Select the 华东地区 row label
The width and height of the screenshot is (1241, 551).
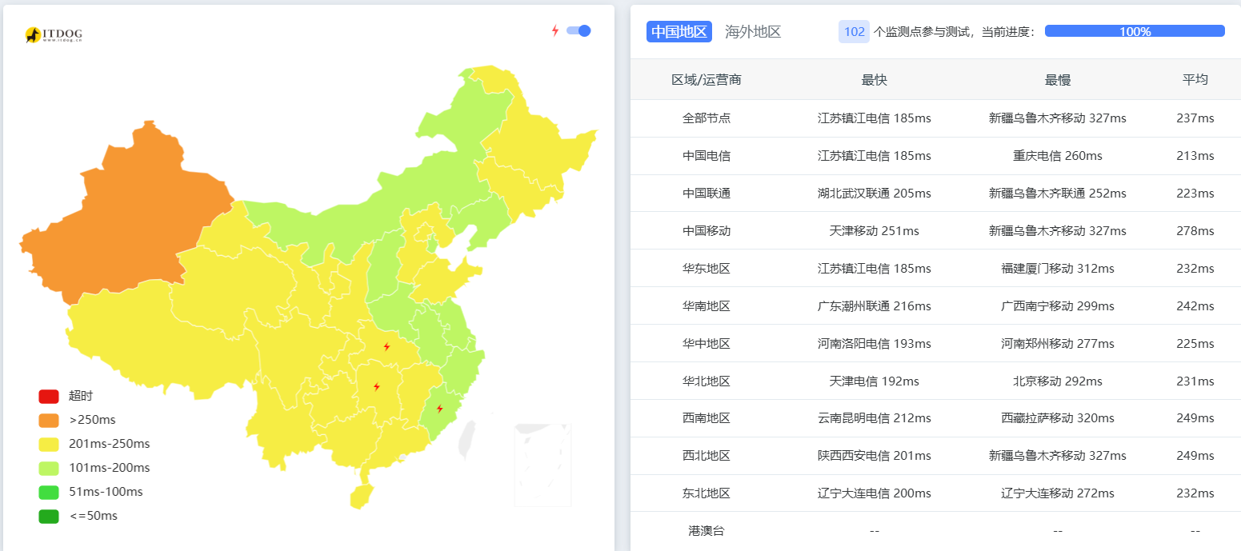coord(707,269)
